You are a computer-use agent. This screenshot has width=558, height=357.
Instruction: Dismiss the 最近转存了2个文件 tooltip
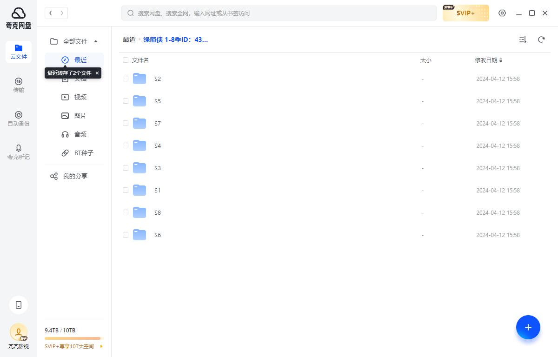[x=97, y=73]
